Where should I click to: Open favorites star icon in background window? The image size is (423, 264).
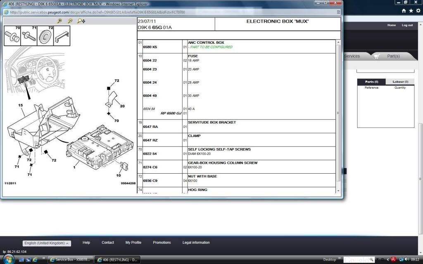[411, 10]
